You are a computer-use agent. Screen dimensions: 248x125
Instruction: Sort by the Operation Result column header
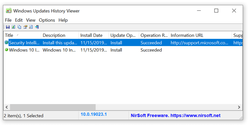pyautogui.click(x=154, y=35)
